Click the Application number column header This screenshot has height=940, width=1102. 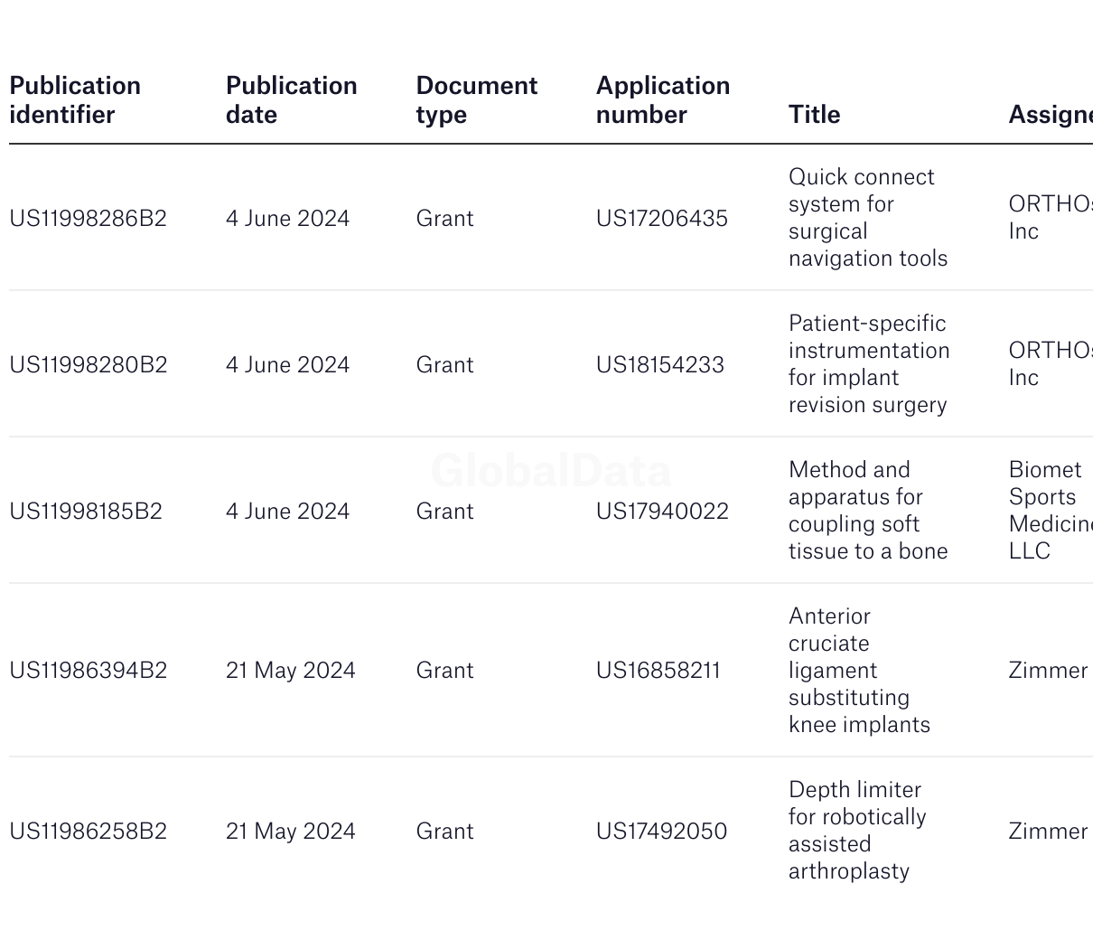pos(663,100)
